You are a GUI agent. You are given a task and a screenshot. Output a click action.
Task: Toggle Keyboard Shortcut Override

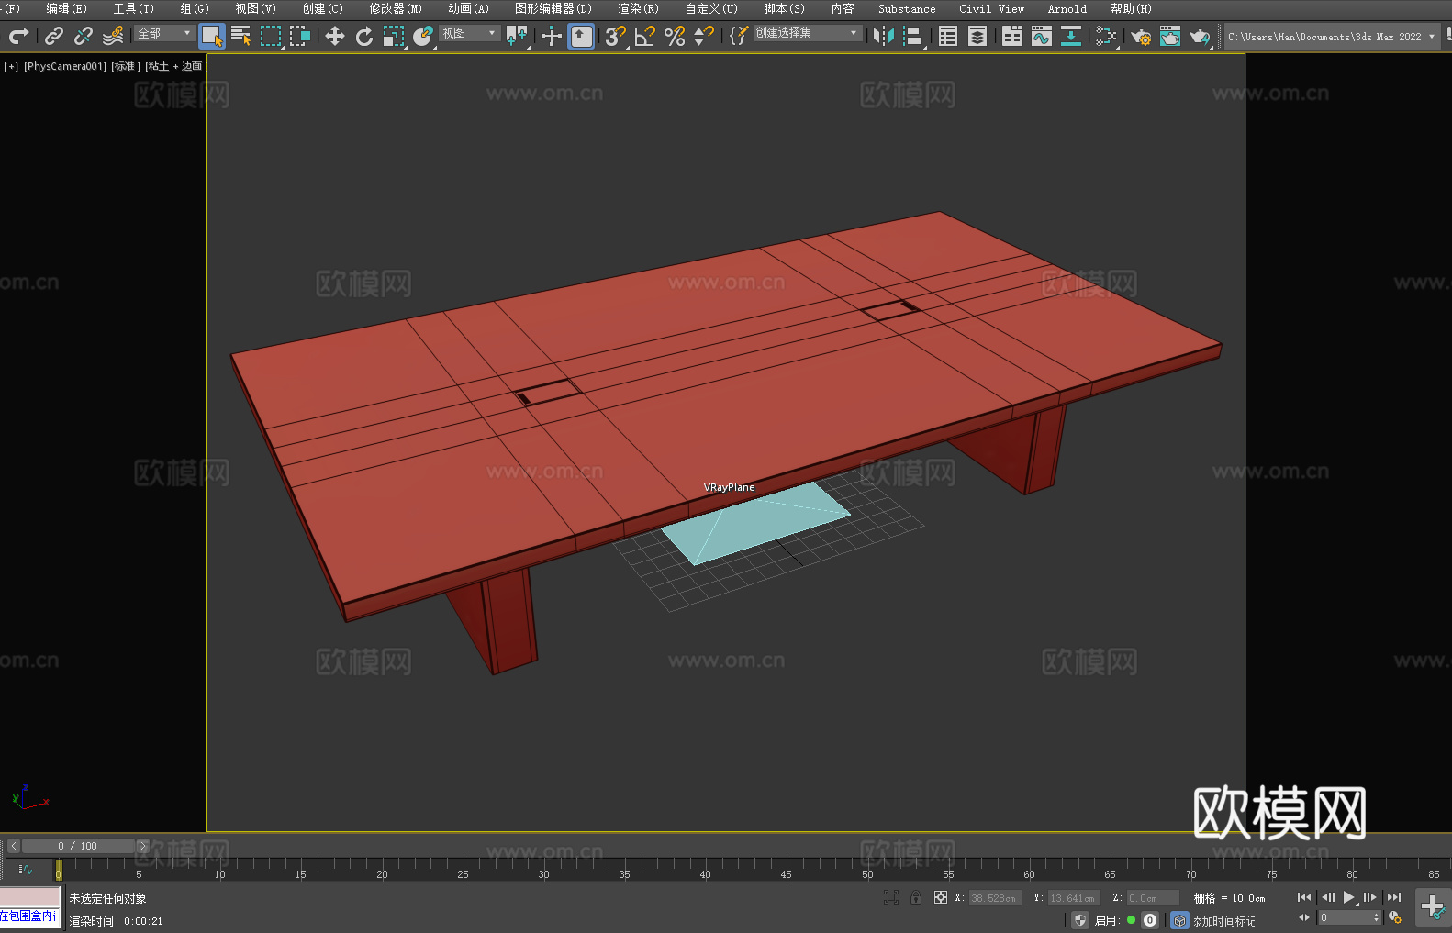tap(581, 36)
